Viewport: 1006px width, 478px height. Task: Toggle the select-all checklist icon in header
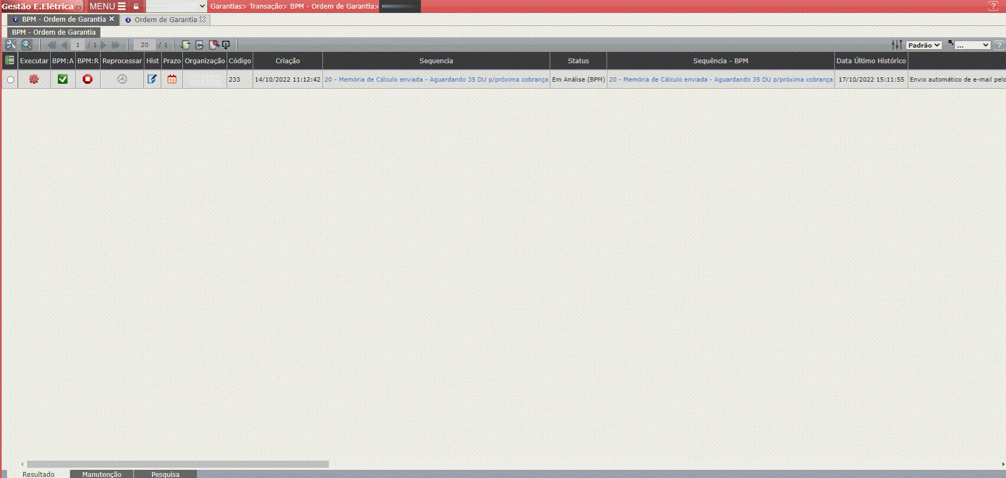(10, 61)
